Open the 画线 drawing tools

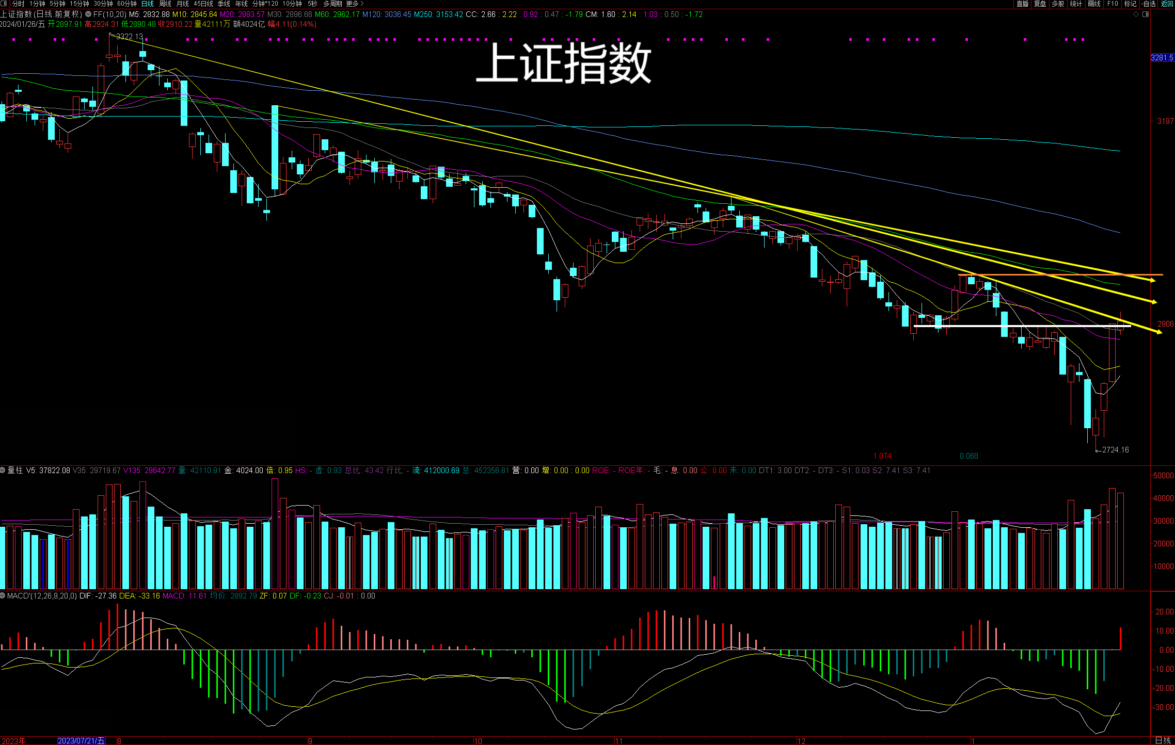point(1094,4)
